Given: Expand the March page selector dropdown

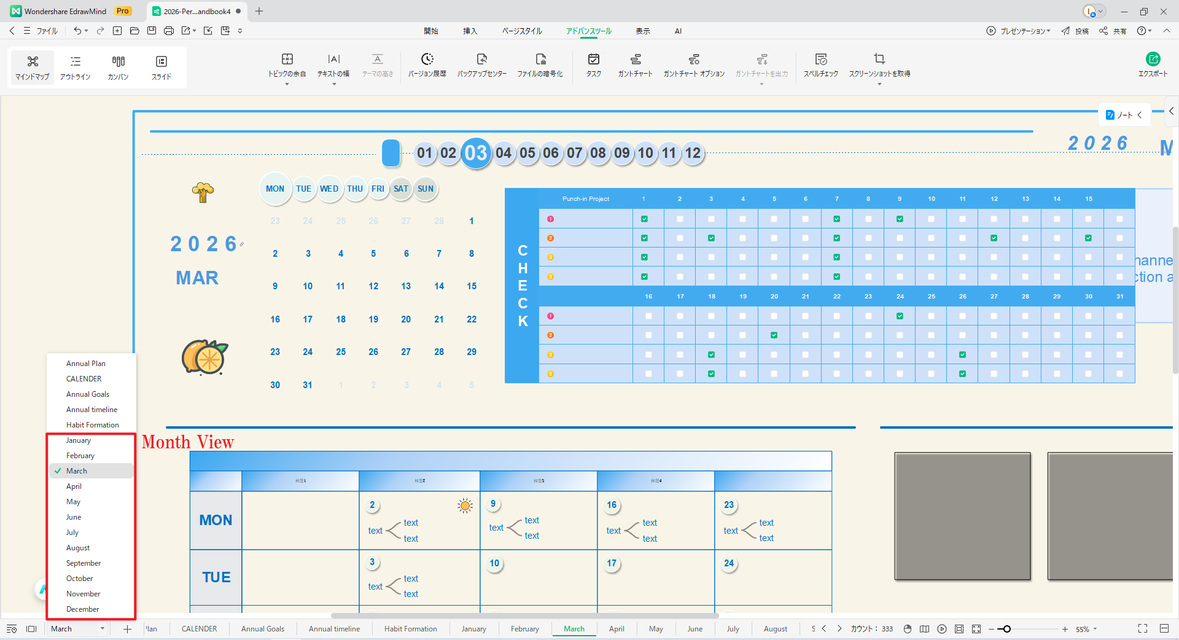Looking at the screenshot, I should pos(102,628).
